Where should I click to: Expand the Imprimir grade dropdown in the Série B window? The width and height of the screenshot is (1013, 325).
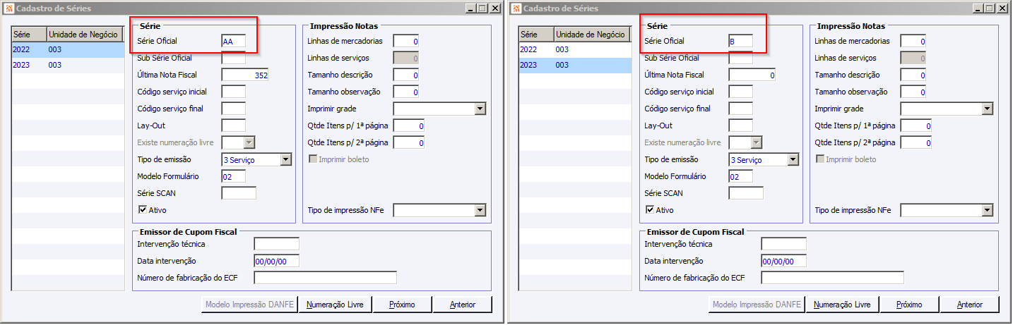tap(988, 109)
